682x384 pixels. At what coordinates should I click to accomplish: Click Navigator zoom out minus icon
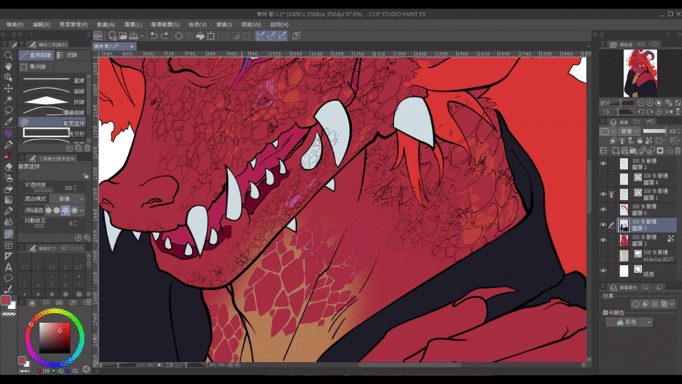641,102
